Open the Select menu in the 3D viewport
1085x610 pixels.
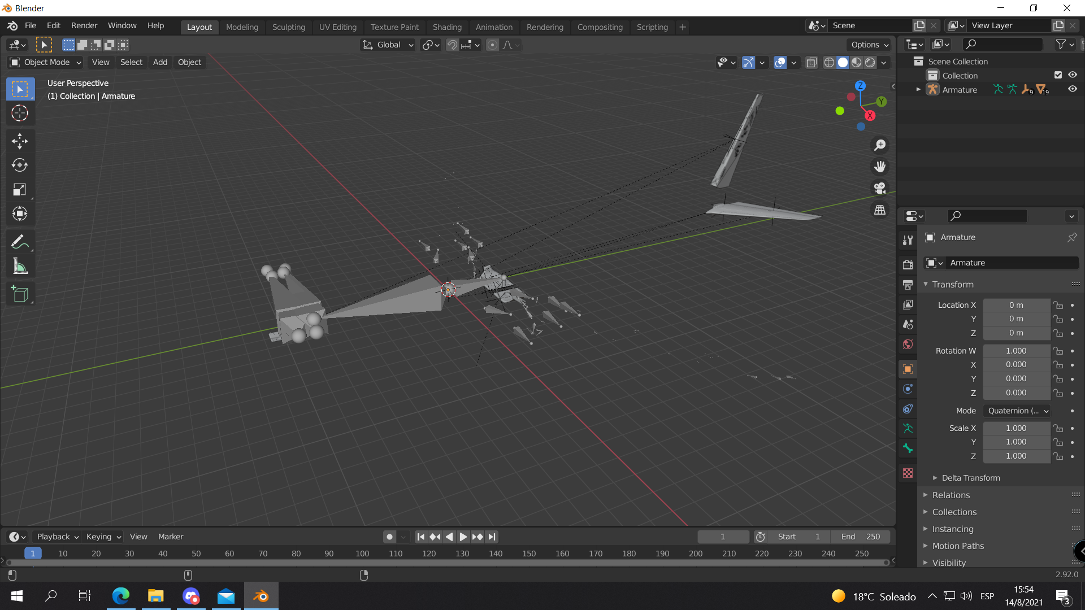coord(131,62)
